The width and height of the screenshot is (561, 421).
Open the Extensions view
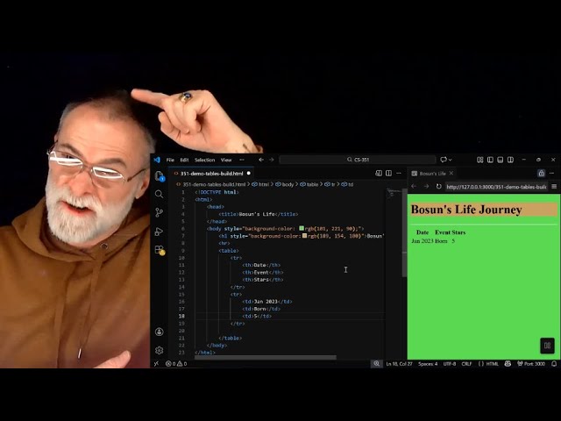[x=160, y=249]
